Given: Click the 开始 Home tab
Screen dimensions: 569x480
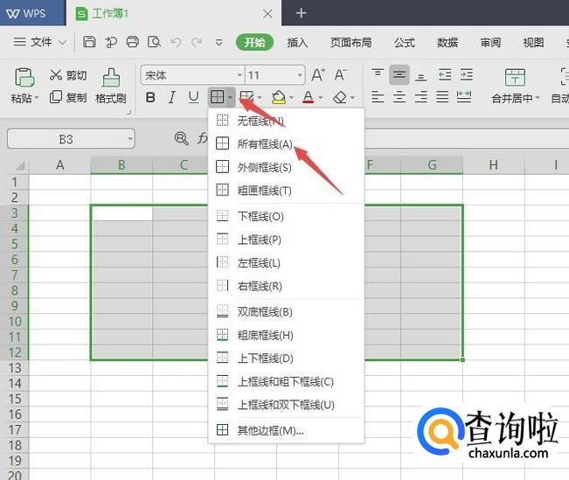Looking at the screenshot, I should (x=254, y=42).
